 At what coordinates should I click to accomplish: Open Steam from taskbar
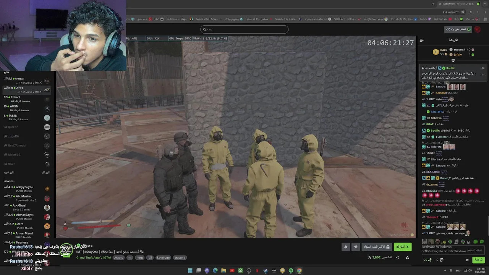tap(266, 270)
